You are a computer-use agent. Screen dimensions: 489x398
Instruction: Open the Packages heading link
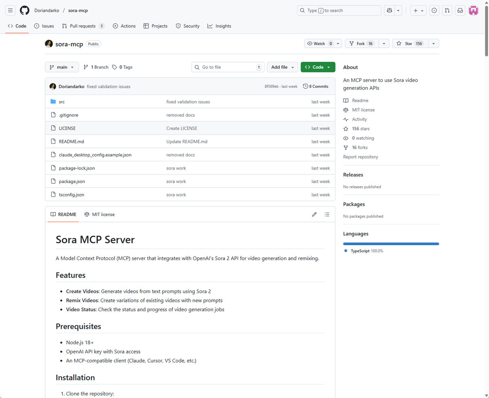tap(354, 204)
